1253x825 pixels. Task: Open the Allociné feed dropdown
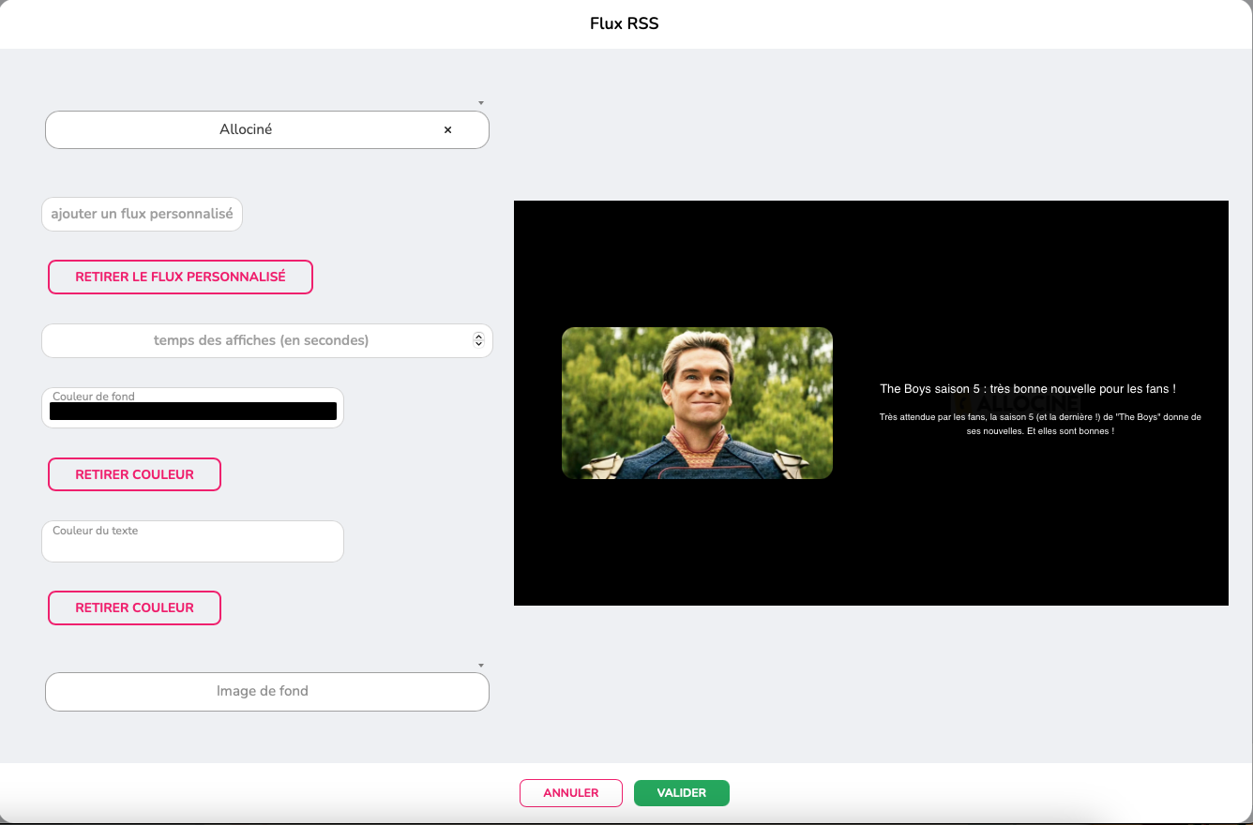(x=267, y=129)
